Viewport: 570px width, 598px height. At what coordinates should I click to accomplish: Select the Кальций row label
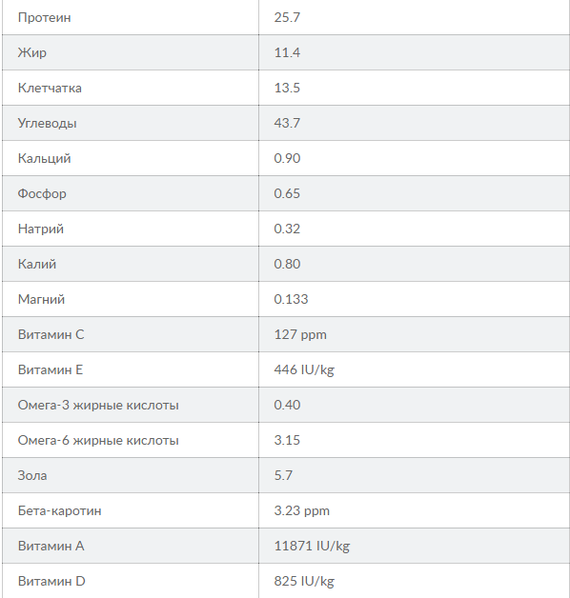(x=44, y=158)
